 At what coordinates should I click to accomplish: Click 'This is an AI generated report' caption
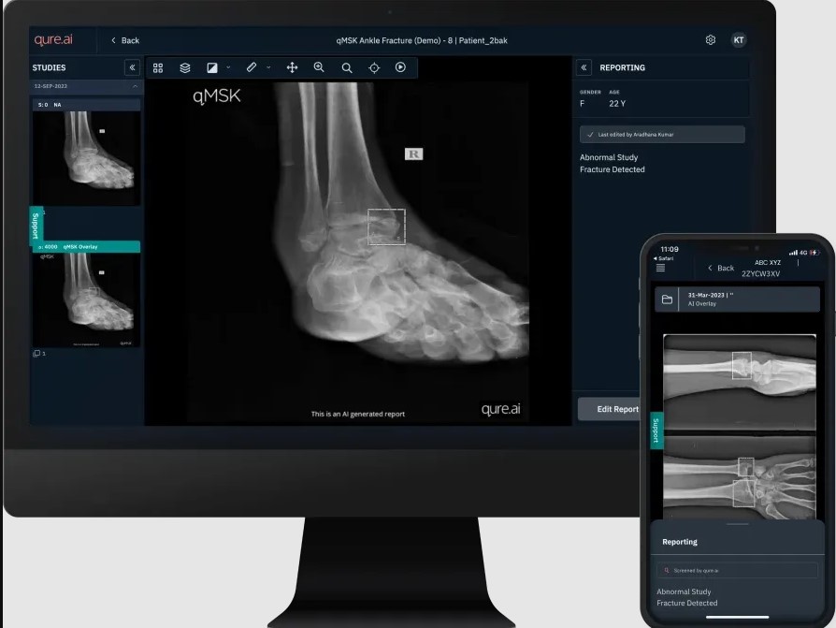coord(358,414)
